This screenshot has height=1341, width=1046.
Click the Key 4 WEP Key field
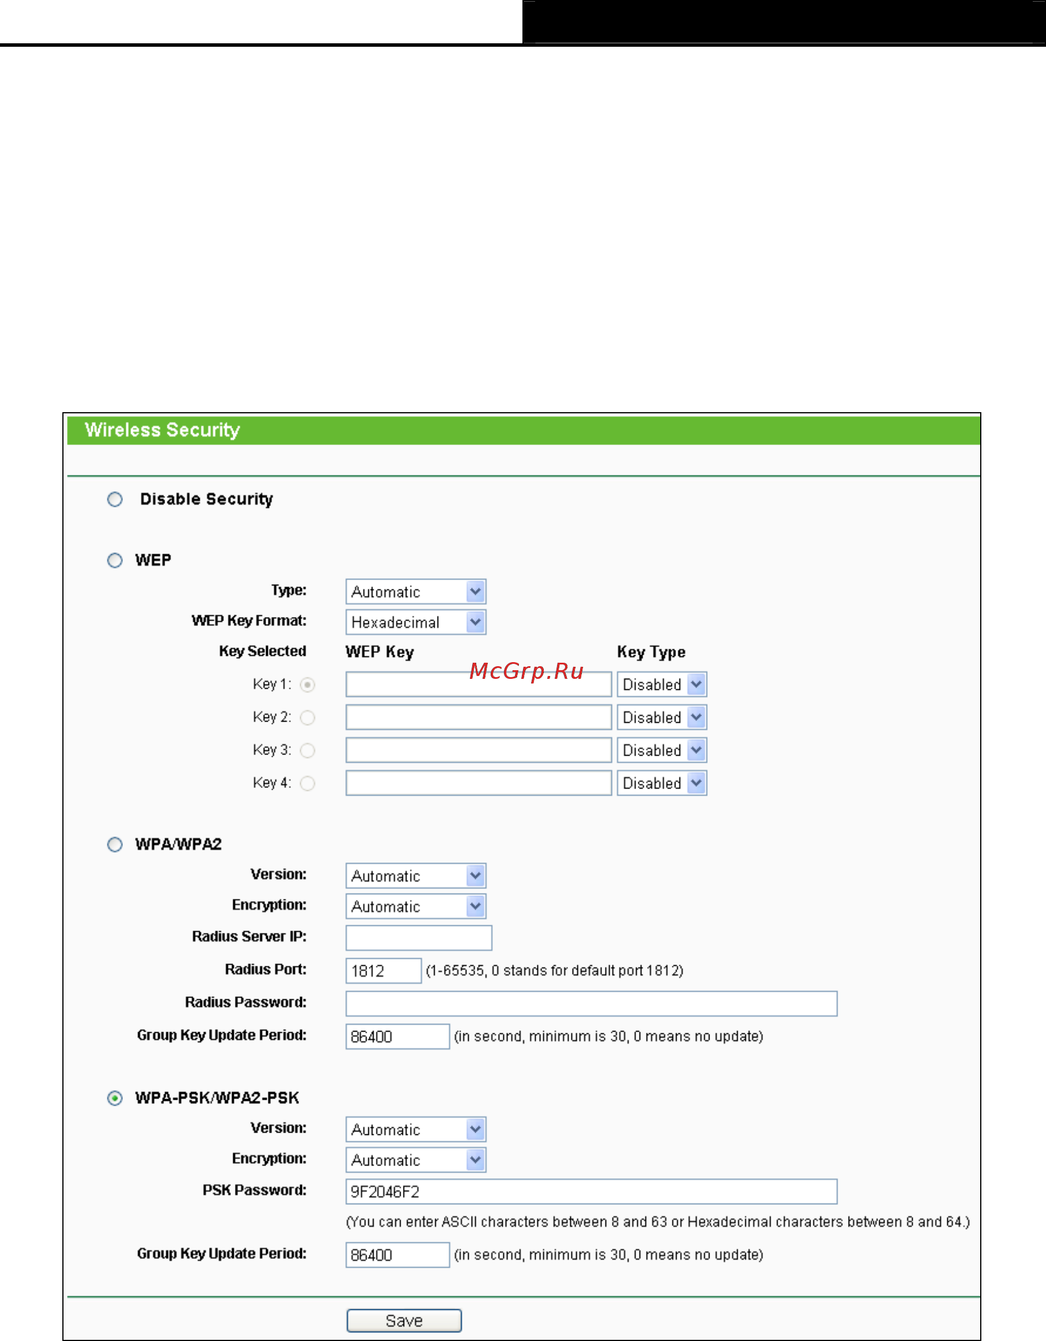[x=479, y=783]
